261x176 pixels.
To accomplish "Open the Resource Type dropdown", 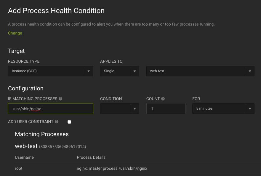I will (x=47, y=71).
